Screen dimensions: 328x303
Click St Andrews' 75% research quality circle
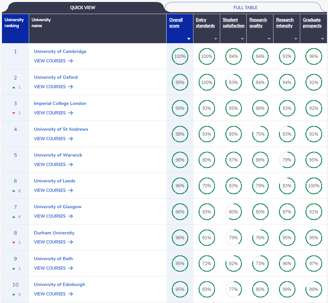coord(260,134)
